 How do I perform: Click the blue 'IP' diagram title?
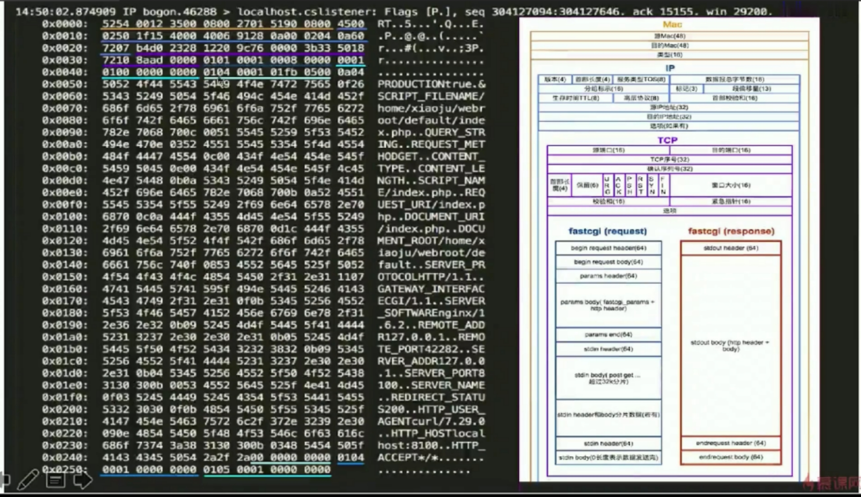pyautogui.click(x=670, y=68)
